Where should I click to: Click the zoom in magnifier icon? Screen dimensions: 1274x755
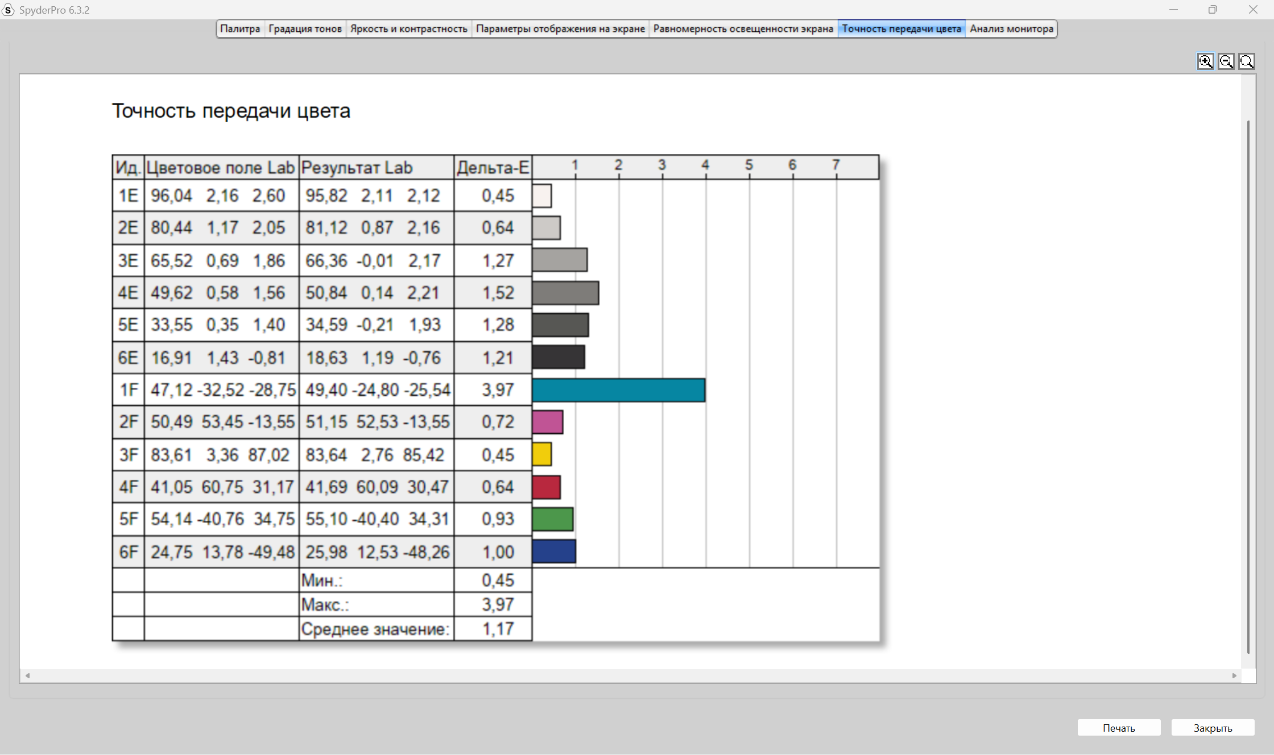click(x=1205, y=61)
